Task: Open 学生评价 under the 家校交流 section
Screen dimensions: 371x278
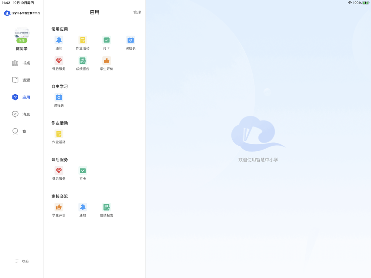Action: tap(59, 210)
